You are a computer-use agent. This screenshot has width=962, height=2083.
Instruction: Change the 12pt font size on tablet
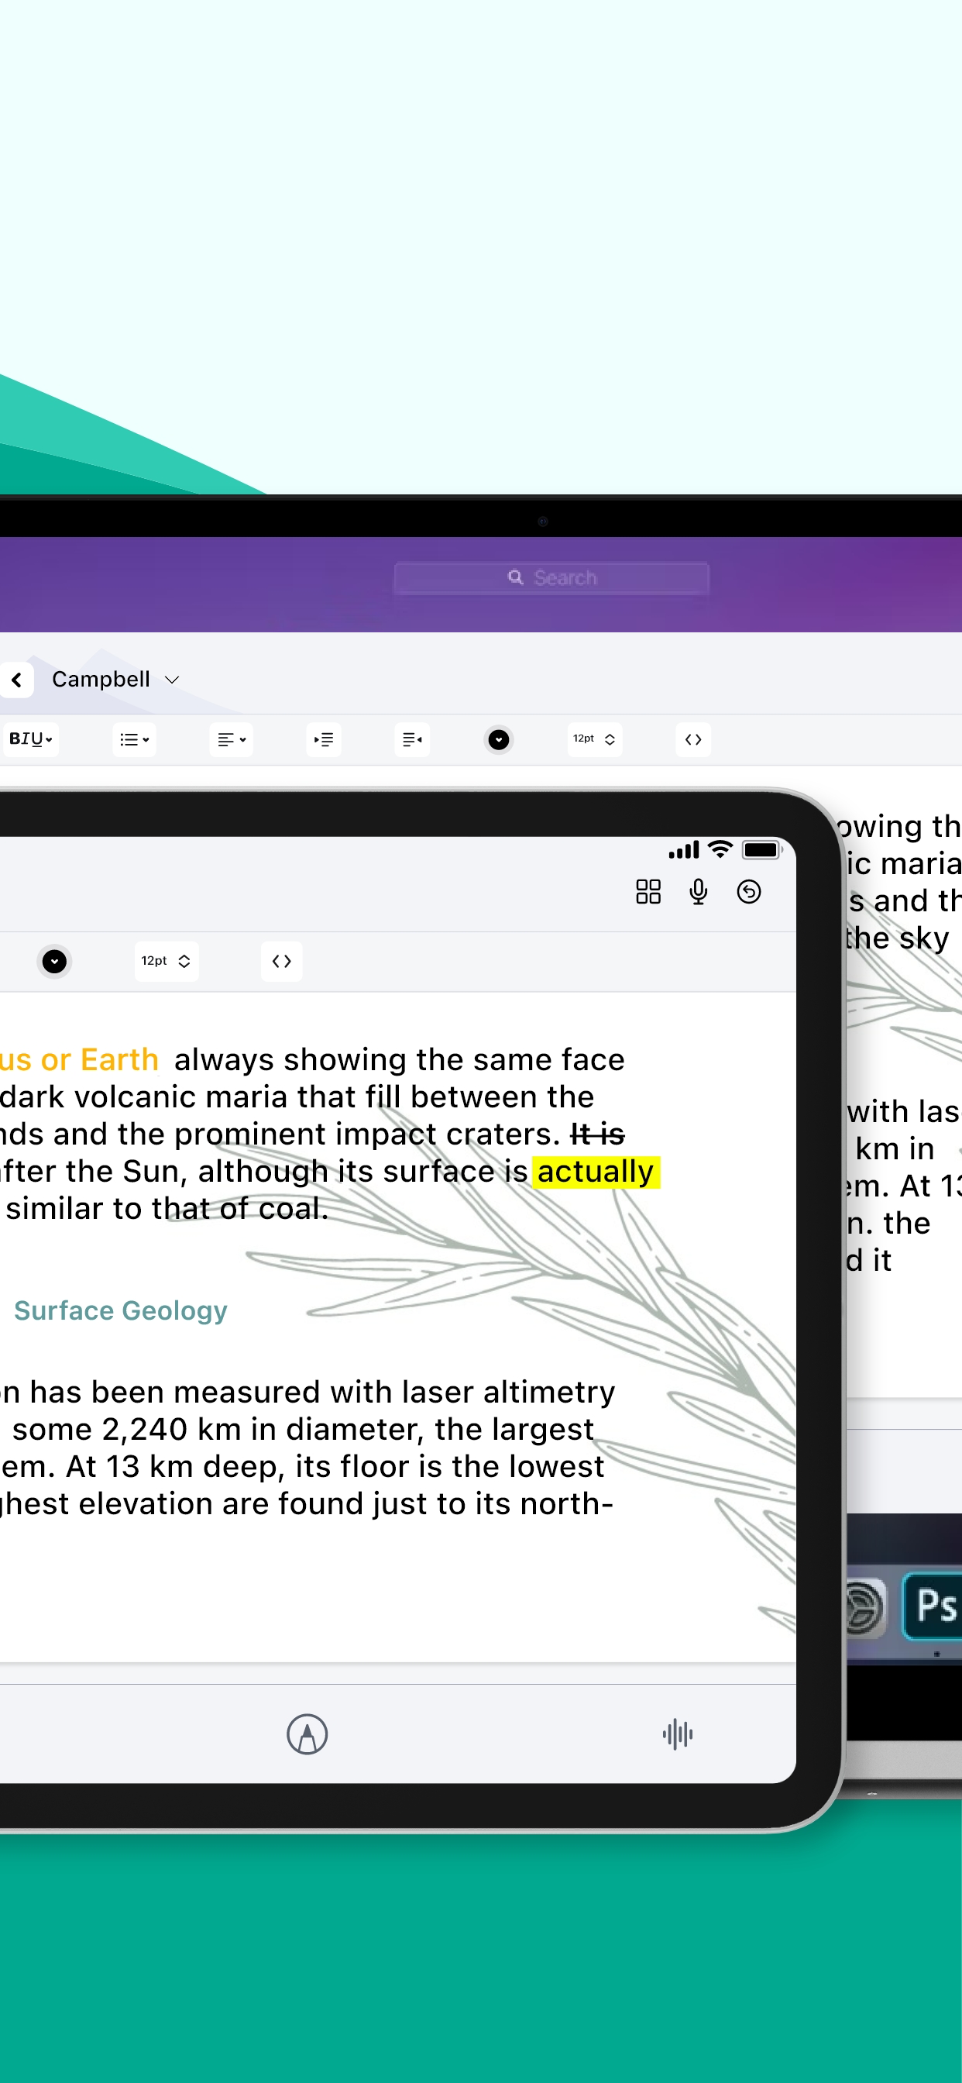(x=167, y=962)
